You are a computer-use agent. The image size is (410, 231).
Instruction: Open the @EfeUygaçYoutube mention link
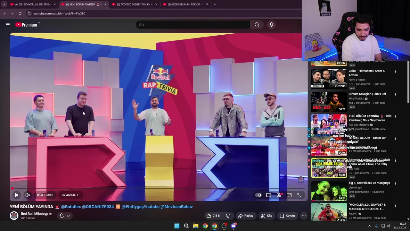(x=141, y=207)
